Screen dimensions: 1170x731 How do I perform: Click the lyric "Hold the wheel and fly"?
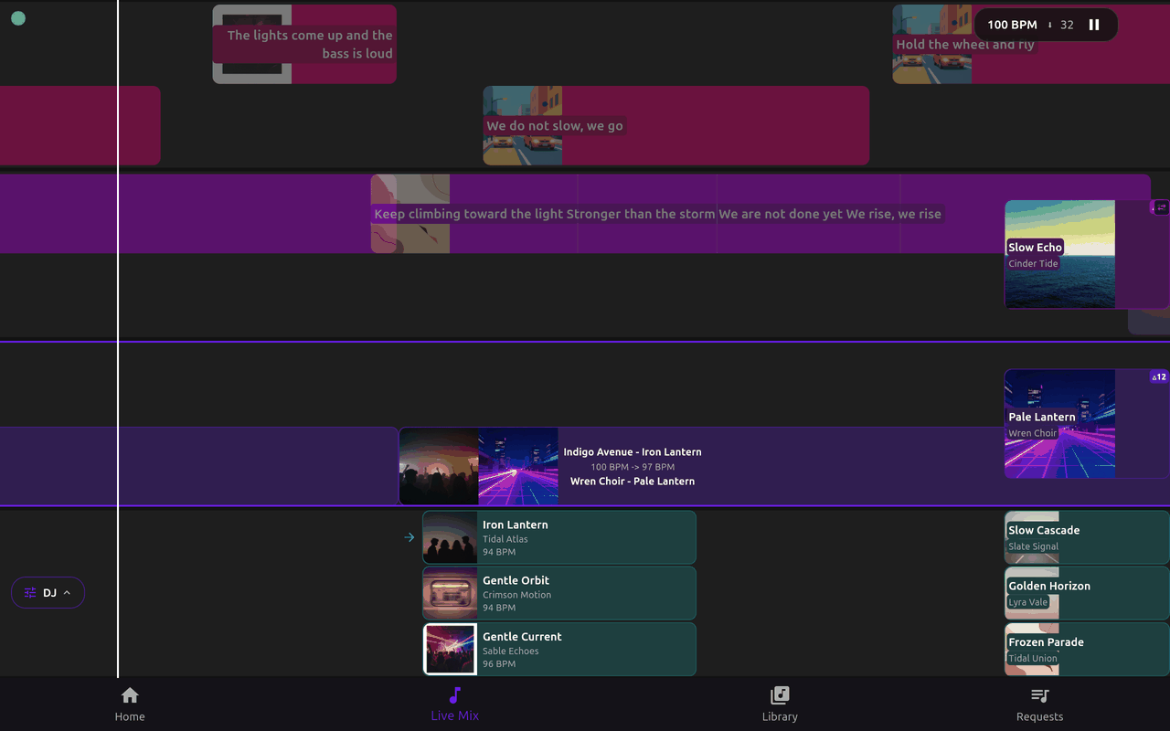pos(965,44)
